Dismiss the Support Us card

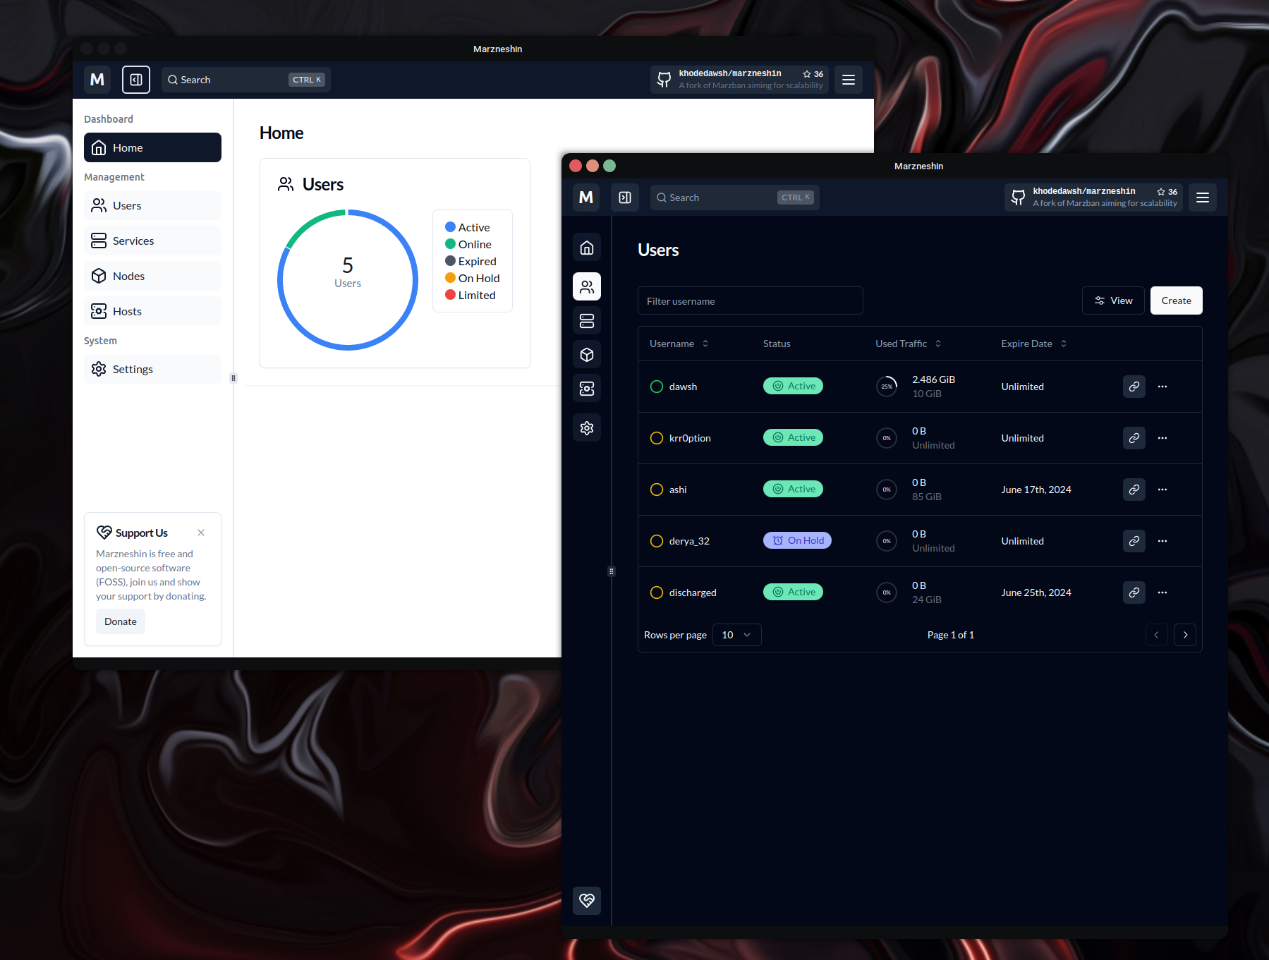pos(201,533)
